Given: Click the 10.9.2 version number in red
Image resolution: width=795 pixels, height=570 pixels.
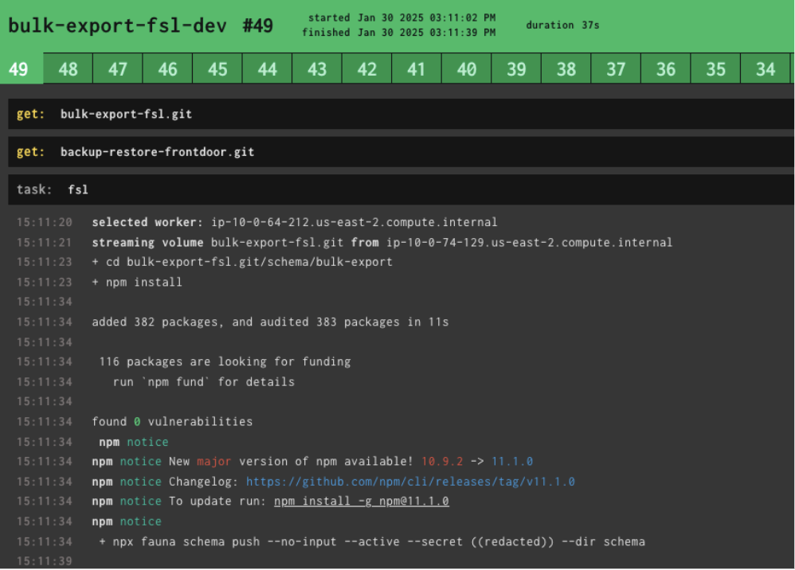Looking at the screenshot, I should point(442,462).
